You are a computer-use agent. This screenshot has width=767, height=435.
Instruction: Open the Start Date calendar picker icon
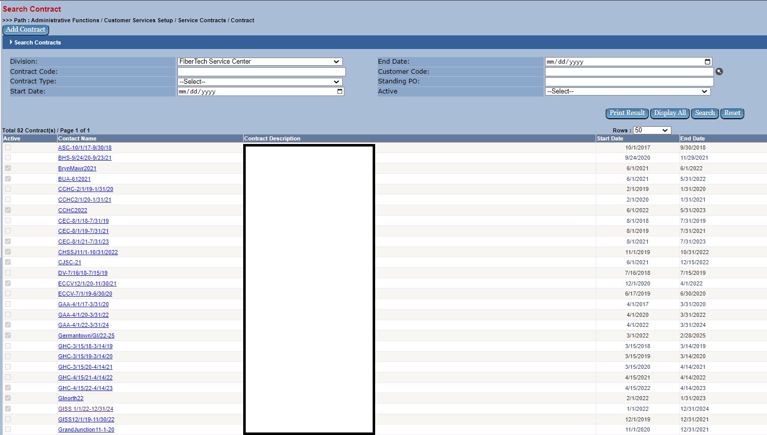coord(340,91)
